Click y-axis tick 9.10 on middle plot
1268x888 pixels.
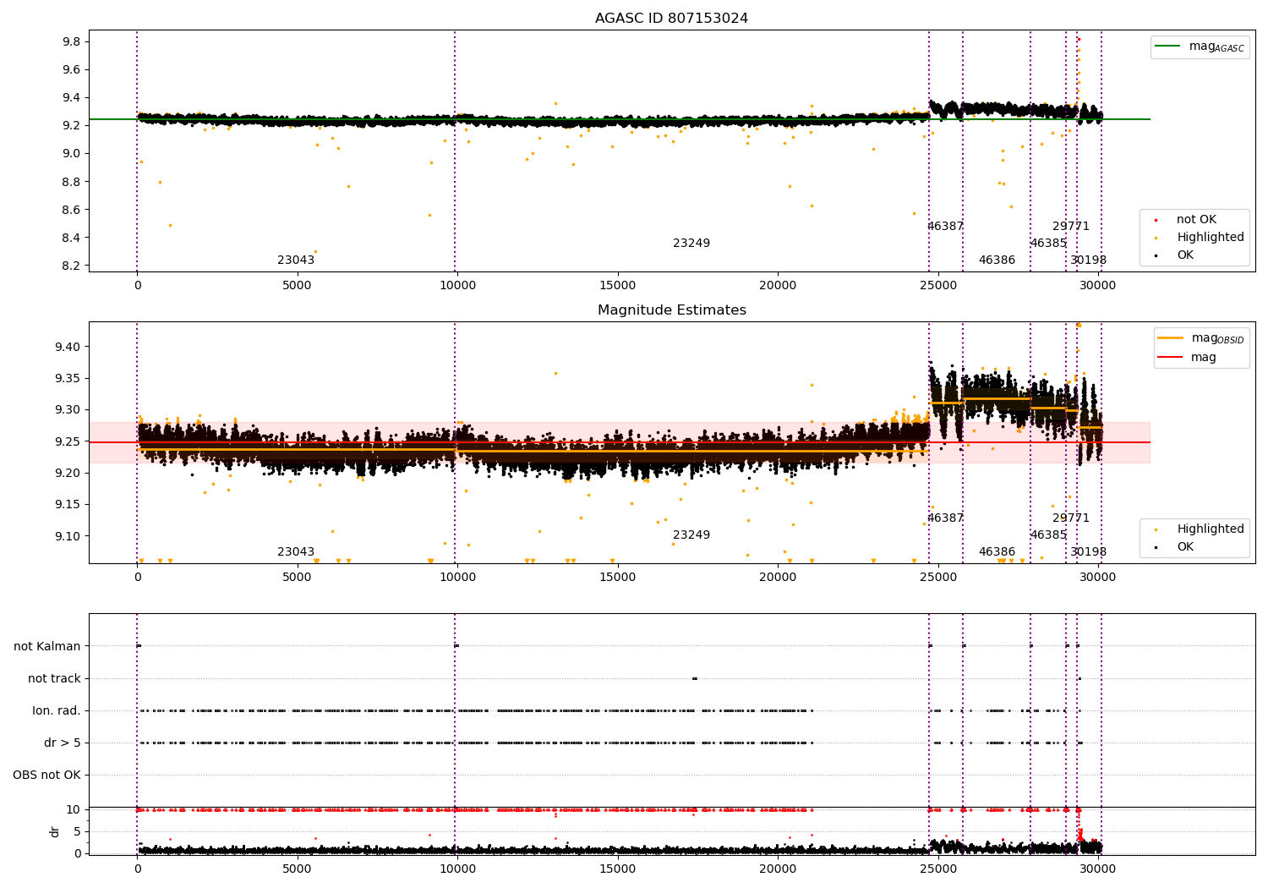pyautogui.click(x=68, y=536)
